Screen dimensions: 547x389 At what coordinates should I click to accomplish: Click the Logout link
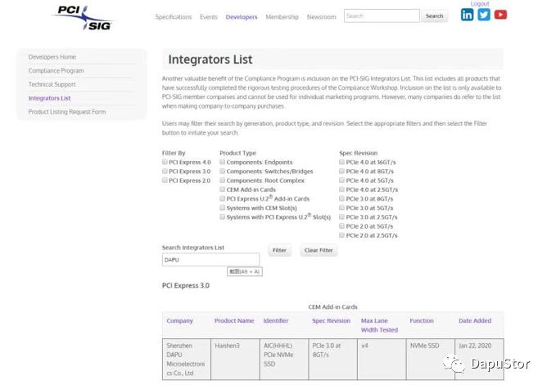click(x=480, y=3)
